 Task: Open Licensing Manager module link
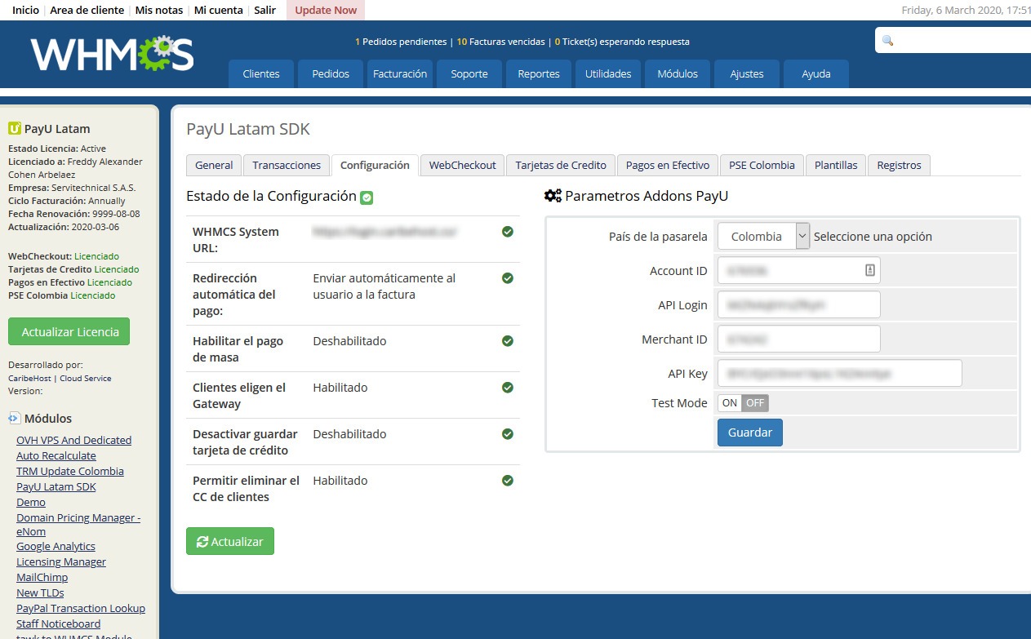[61, 561]
